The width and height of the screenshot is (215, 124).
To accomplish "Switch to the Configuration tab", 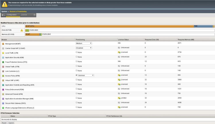I will (x=11, y=15).
